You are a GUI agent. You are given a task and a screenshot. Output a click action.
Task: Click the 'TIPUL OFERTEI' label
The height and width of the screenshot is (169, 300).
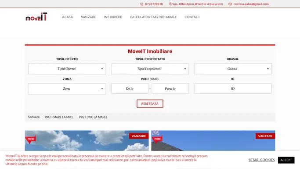(x=67, y=59)
